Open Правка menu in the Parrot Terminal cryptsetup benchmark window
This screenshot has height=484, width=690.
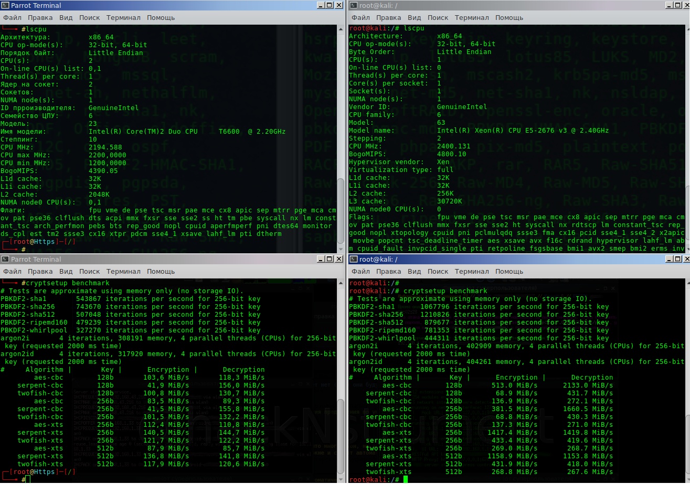pyautogui.click(x=40, y=272)
